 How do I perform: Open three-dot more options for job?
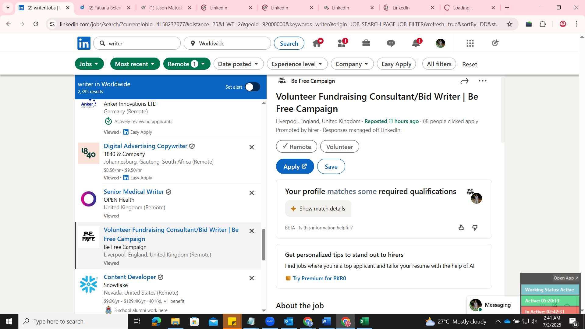click(483, 81)
